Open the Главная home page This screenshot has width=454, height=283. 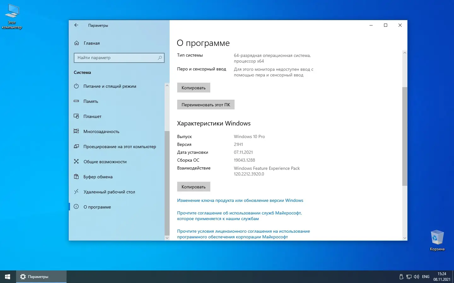click(91, 43)
